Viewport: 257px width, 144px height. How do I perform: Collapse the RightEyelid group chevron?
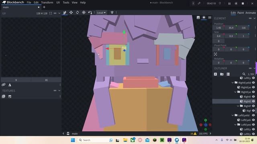(233, 83)
